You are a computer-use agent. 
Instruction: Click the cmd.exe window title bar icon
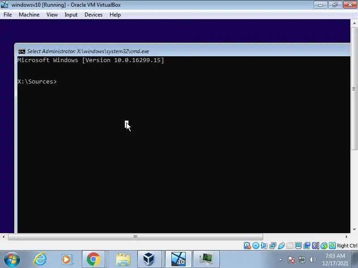tap(21, 51)
